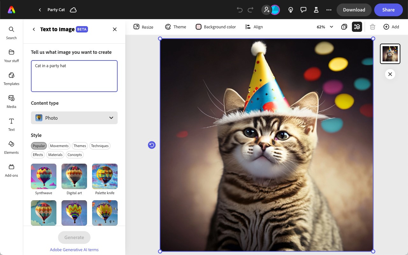The width and height of the screenshot is (408, 255).
Task: Open the Adobe Generative AI terms link
Action: click(74, 250)
